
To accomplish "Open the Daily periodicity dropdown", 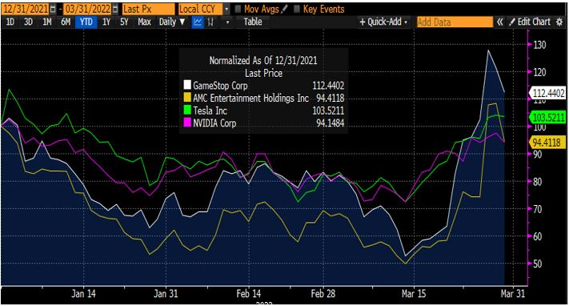I will click(172, 22).
